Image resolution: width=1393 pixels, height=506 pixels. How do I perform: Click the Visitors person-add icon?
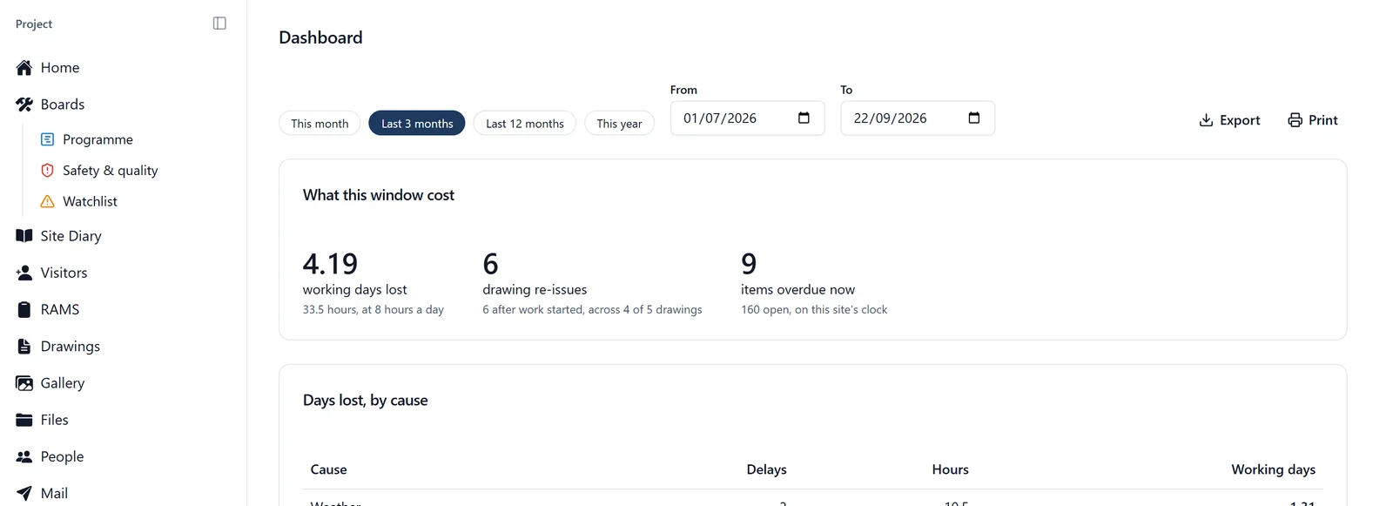tap(24, 273)
